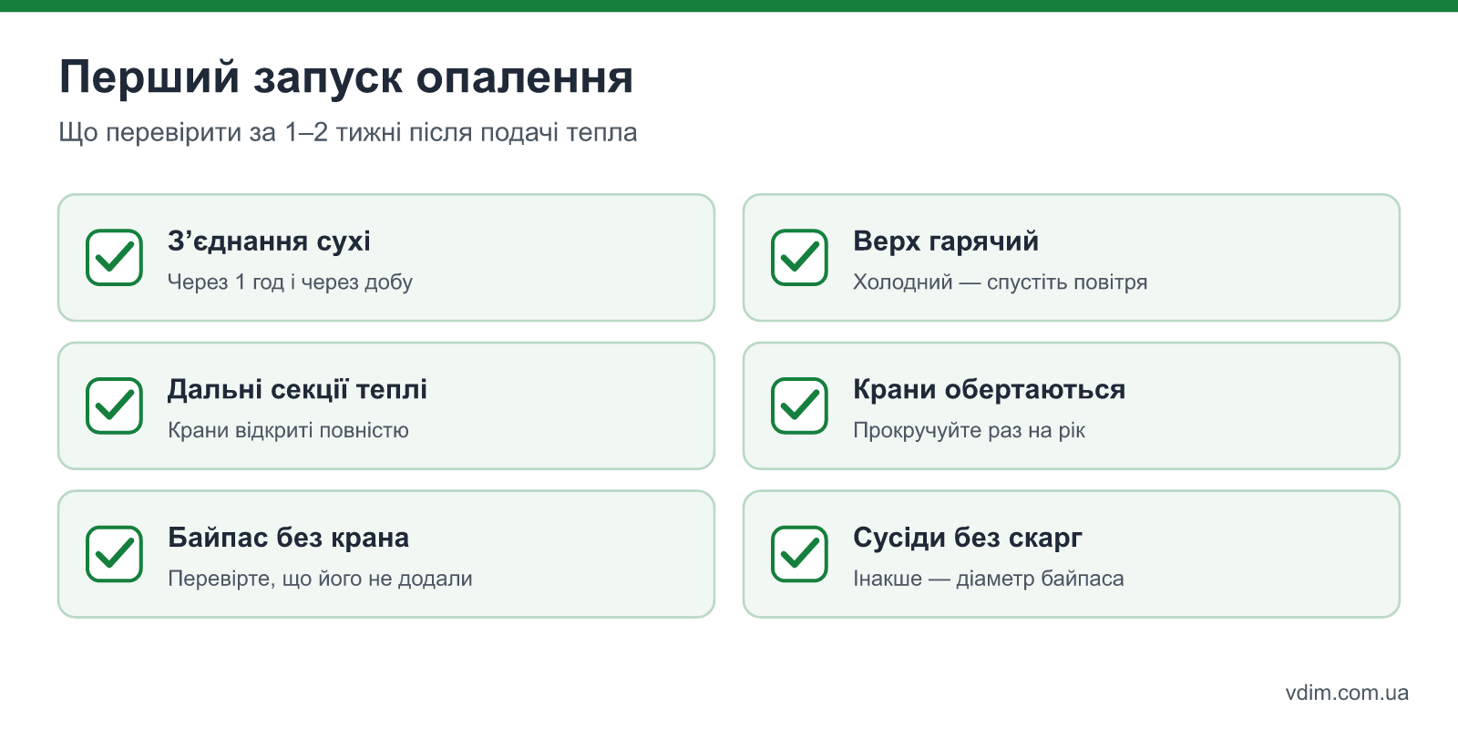
Task: Click the text Холодний — спустіть повітря
Action: pos(1000,282)
